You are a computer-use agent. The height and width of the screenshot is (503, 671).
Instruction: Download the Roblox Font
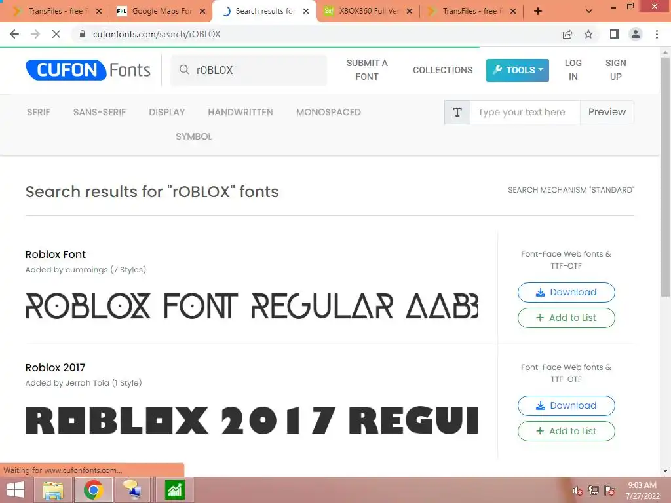[x=566, y=292]
